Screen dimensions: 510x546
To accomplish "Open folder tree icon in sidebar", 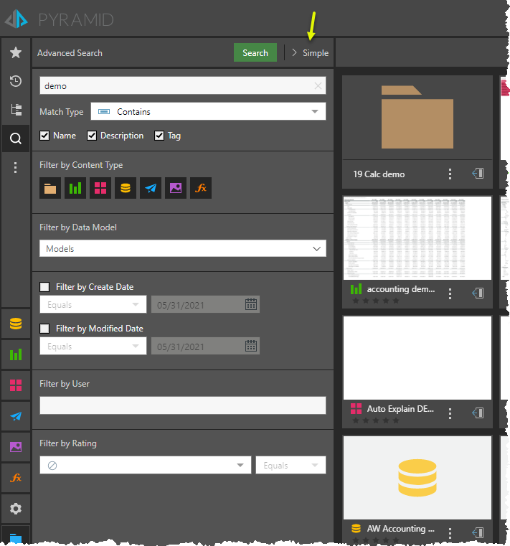I will click(x=16, y=110).
